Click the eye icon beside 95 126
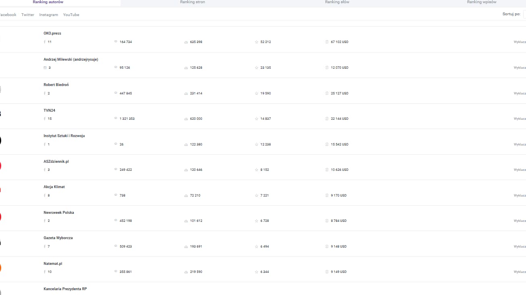 (x=116, y=68)
